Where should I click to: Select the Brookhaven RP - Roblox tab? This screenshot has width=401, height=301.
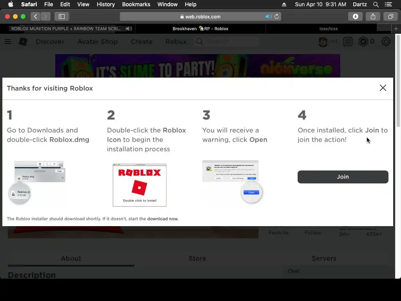click(x=200, y=29)
